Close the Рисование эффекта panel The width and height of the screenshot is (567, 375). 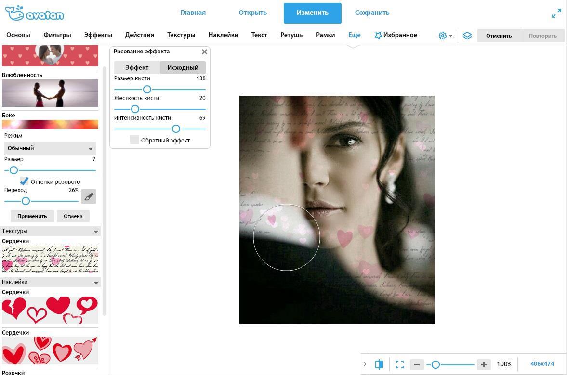tap(204, 52)
